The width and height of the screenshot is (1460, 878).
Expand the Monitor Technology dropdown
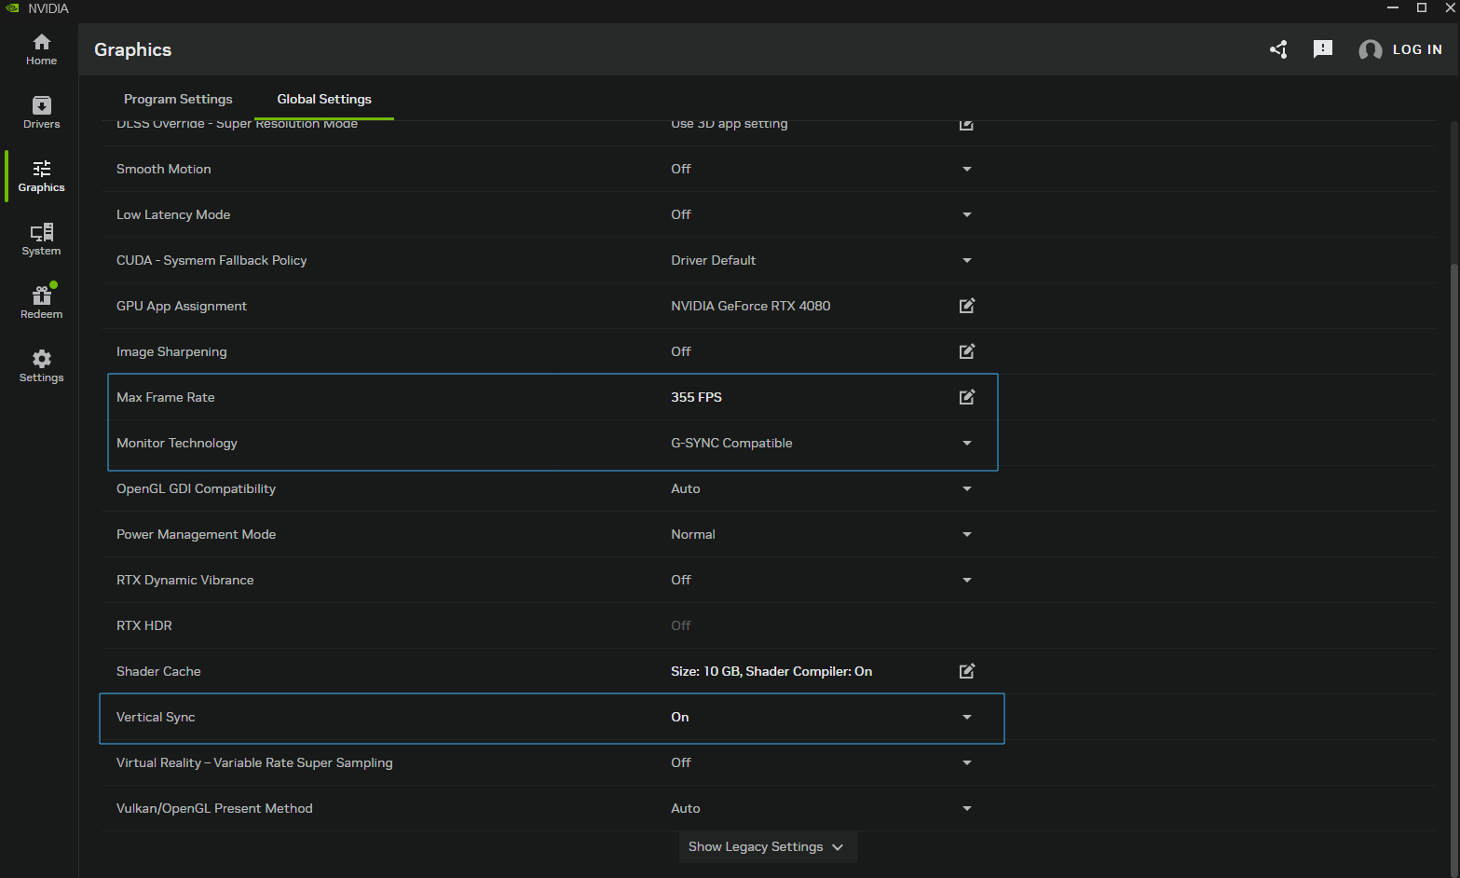point(967,443)
